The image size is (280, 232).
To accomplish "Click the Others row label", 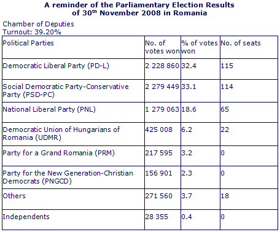I will point(14,196).
